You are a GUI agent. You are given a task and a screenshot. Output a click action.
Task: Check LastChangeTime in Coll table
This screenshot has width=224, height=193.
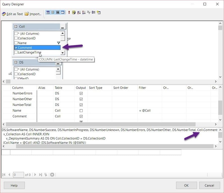(x=16, y=52)
